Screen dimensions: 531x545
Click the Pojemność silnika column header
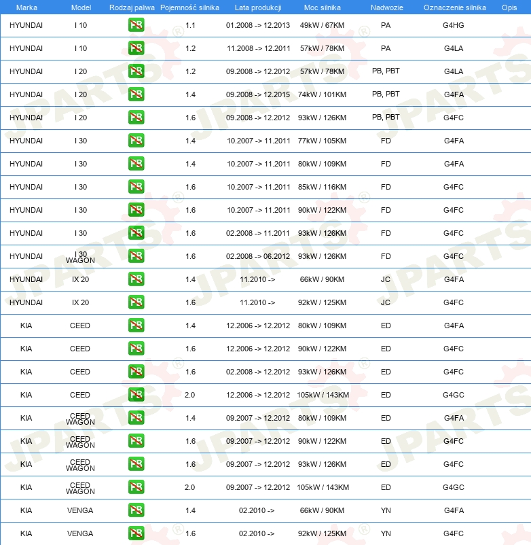[189, 7]
